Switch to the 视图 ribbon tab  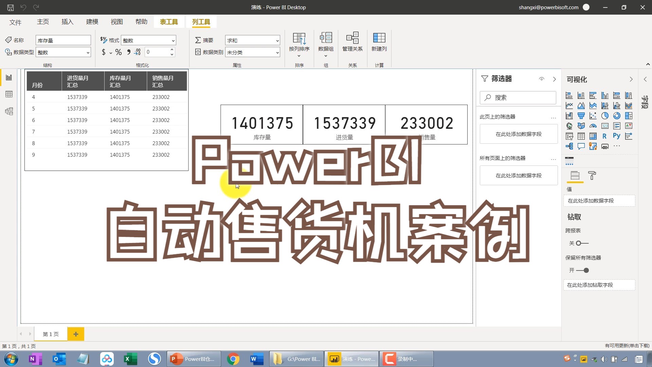(x=116, y=21)
